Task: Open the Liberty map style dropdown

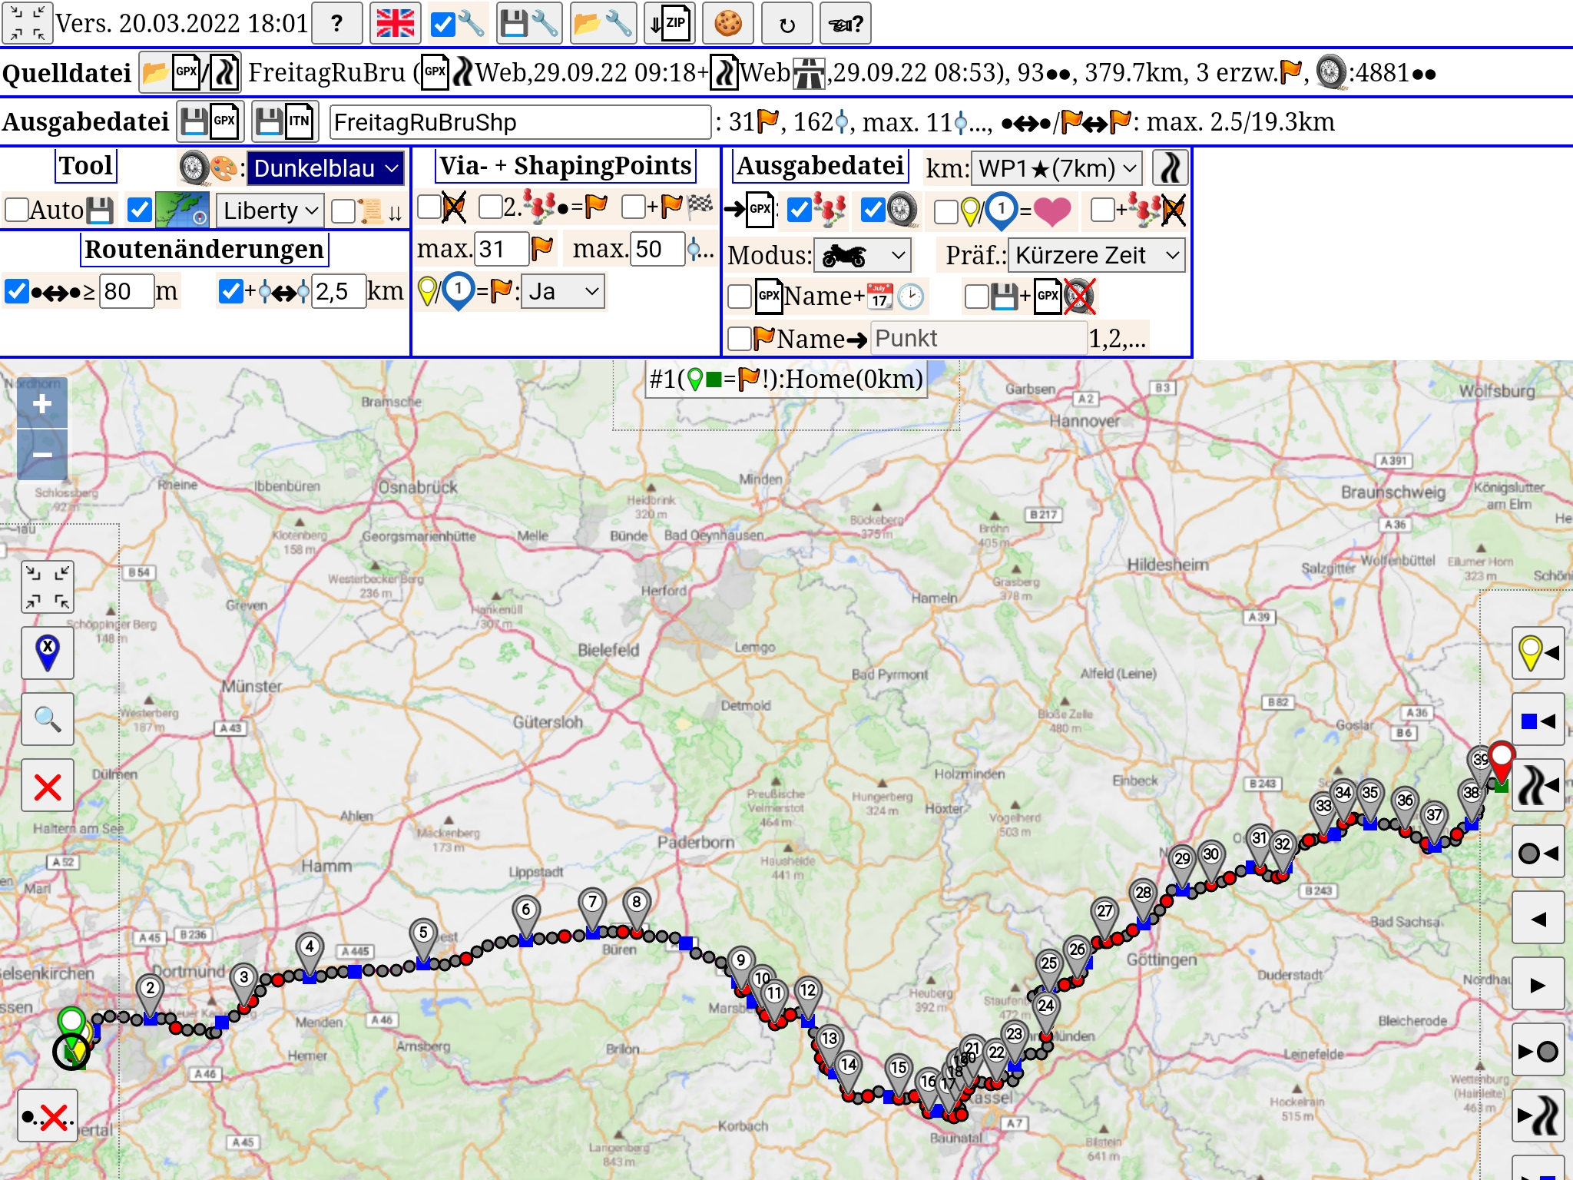Action: (270, 210)
